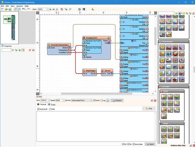Click the SPI component icon
Viewport: 195px width, 147px height.
pos(175,60)
